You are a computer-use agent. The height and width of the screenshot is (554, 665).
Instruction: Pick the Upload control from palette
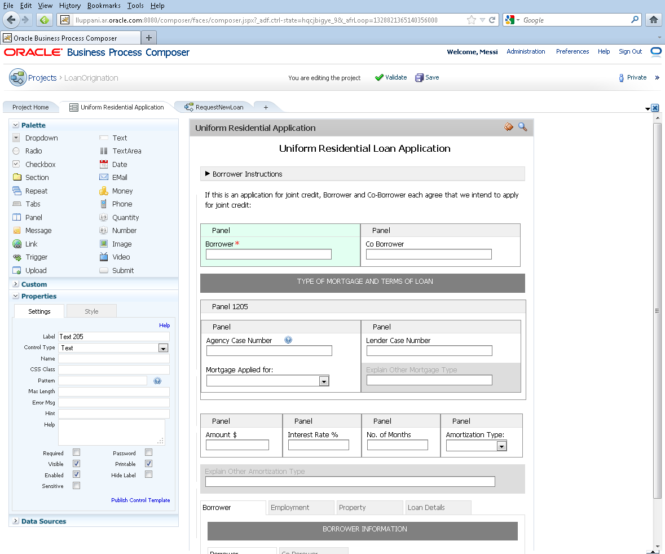17,271
